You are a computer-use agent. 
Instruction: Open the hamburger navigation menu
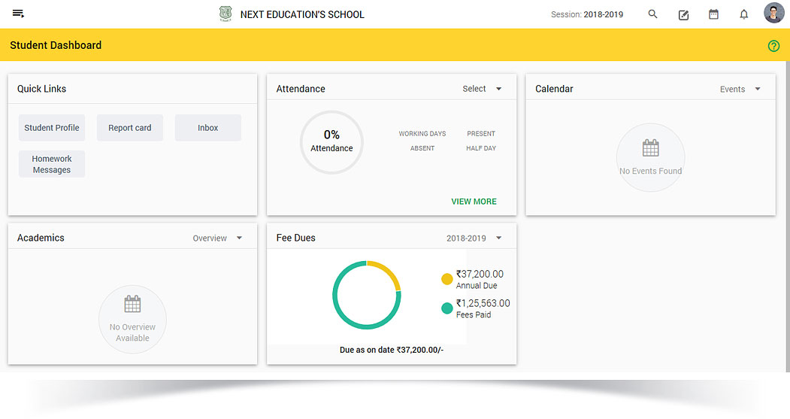click(19, 14)
